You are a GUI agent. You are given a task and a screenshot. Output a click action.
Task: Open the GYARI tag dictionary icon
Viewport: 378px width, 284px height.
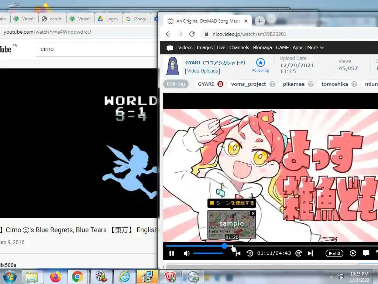pos(220,84)
